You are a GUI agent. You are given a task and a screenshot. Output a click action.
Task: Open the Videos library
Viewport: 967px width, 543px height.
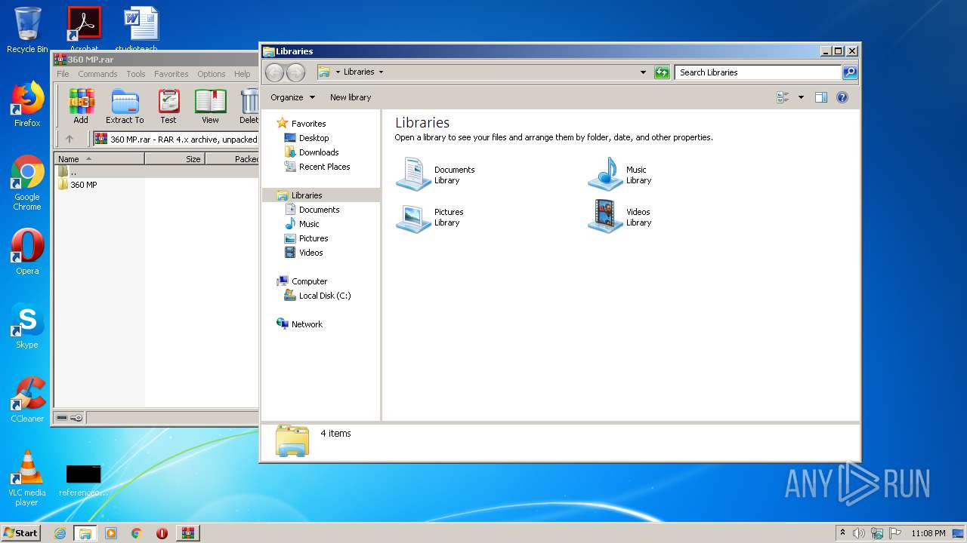[620, 217]
